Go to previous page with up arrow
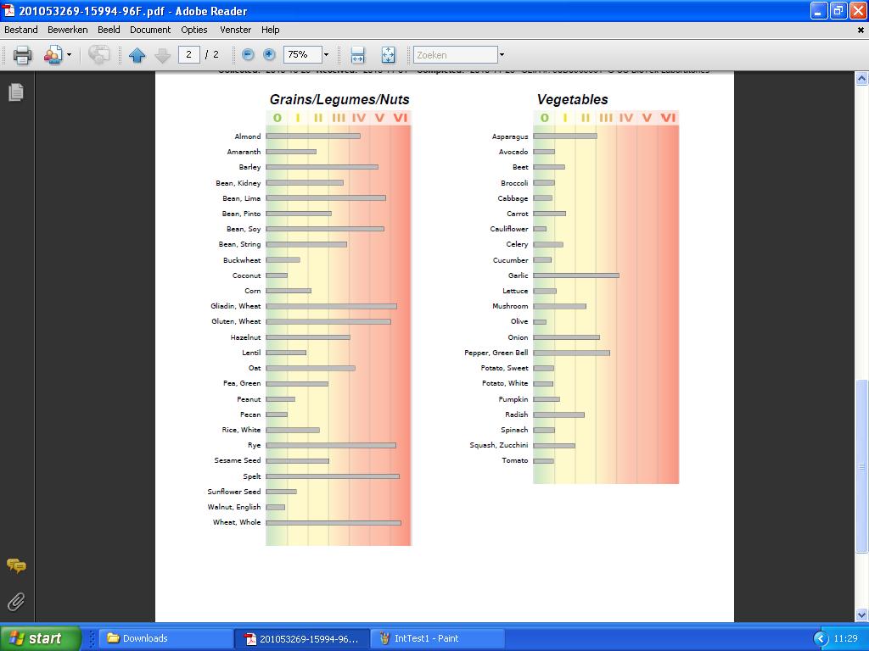 click(x=137, y=55)
